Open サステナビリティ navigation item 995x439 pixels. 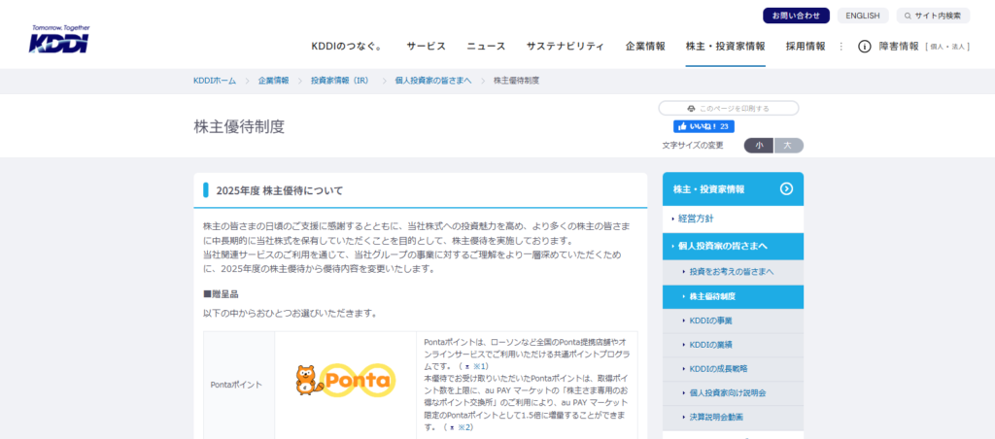coord(565,47)
